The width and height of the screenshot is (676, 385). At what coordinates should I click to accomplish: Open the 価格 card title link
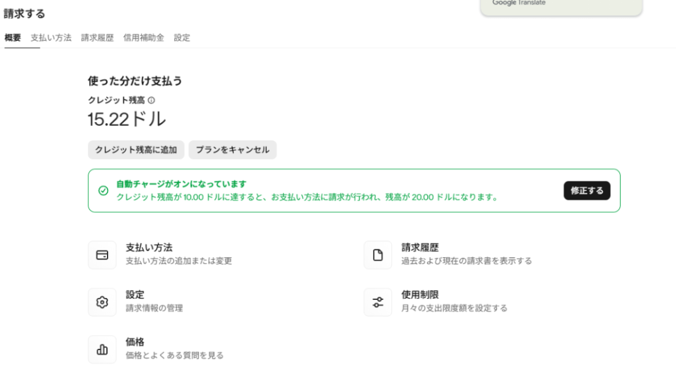coord(135,342)
